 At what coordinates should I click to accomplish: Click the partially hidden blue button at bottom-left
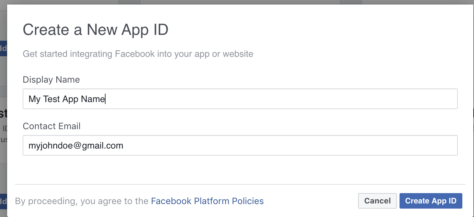tap(3, 201)
